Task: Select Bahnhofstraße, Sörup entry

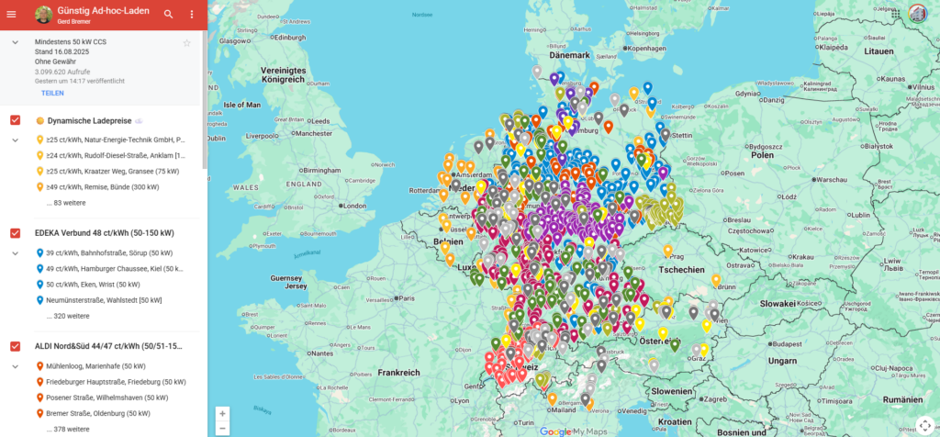Action: [110, 253]
